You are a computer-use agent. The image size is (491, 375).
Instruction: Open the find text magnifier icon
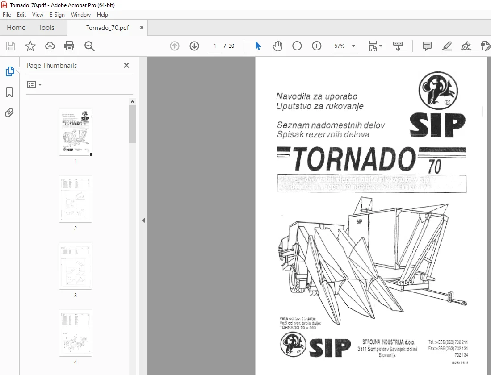pyautogui.click(x=89, y=46)
